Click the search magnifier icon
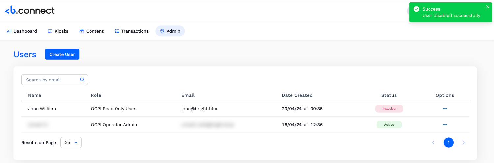 [x=82, y=80]
